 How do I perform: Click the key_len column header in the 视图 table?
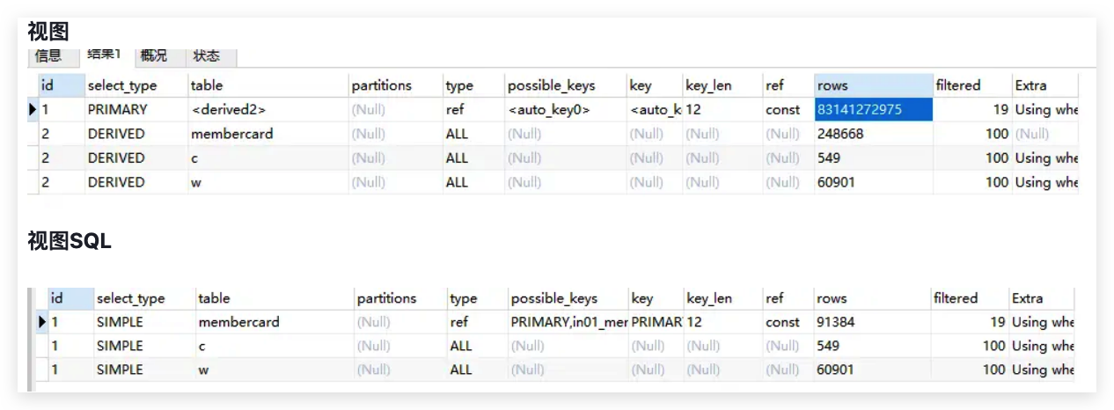722,85
